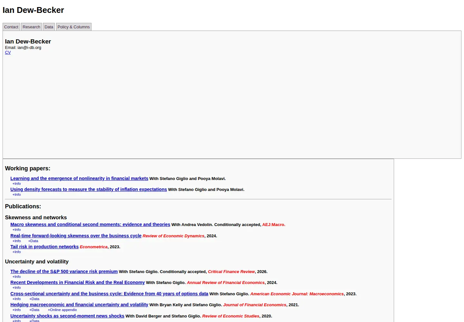Expand +Data under Uncertainty shocks paper

pos(34,321)
